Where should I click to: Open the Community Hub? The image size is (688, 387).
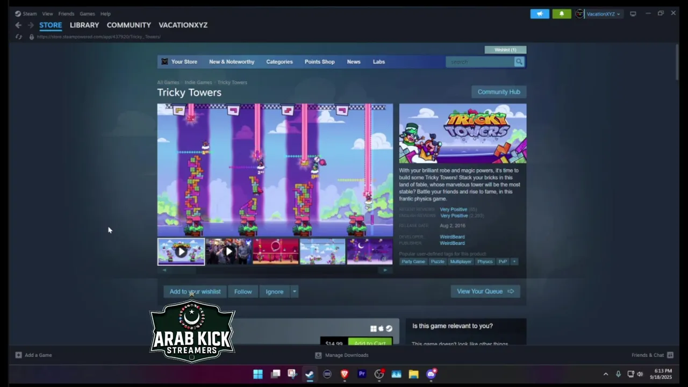[x=499, y=92]
